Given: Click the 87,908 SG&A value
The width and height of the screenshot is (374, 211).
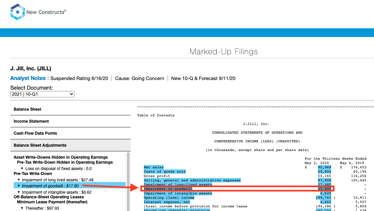Looking at the screenshot, I should point(324,180).
